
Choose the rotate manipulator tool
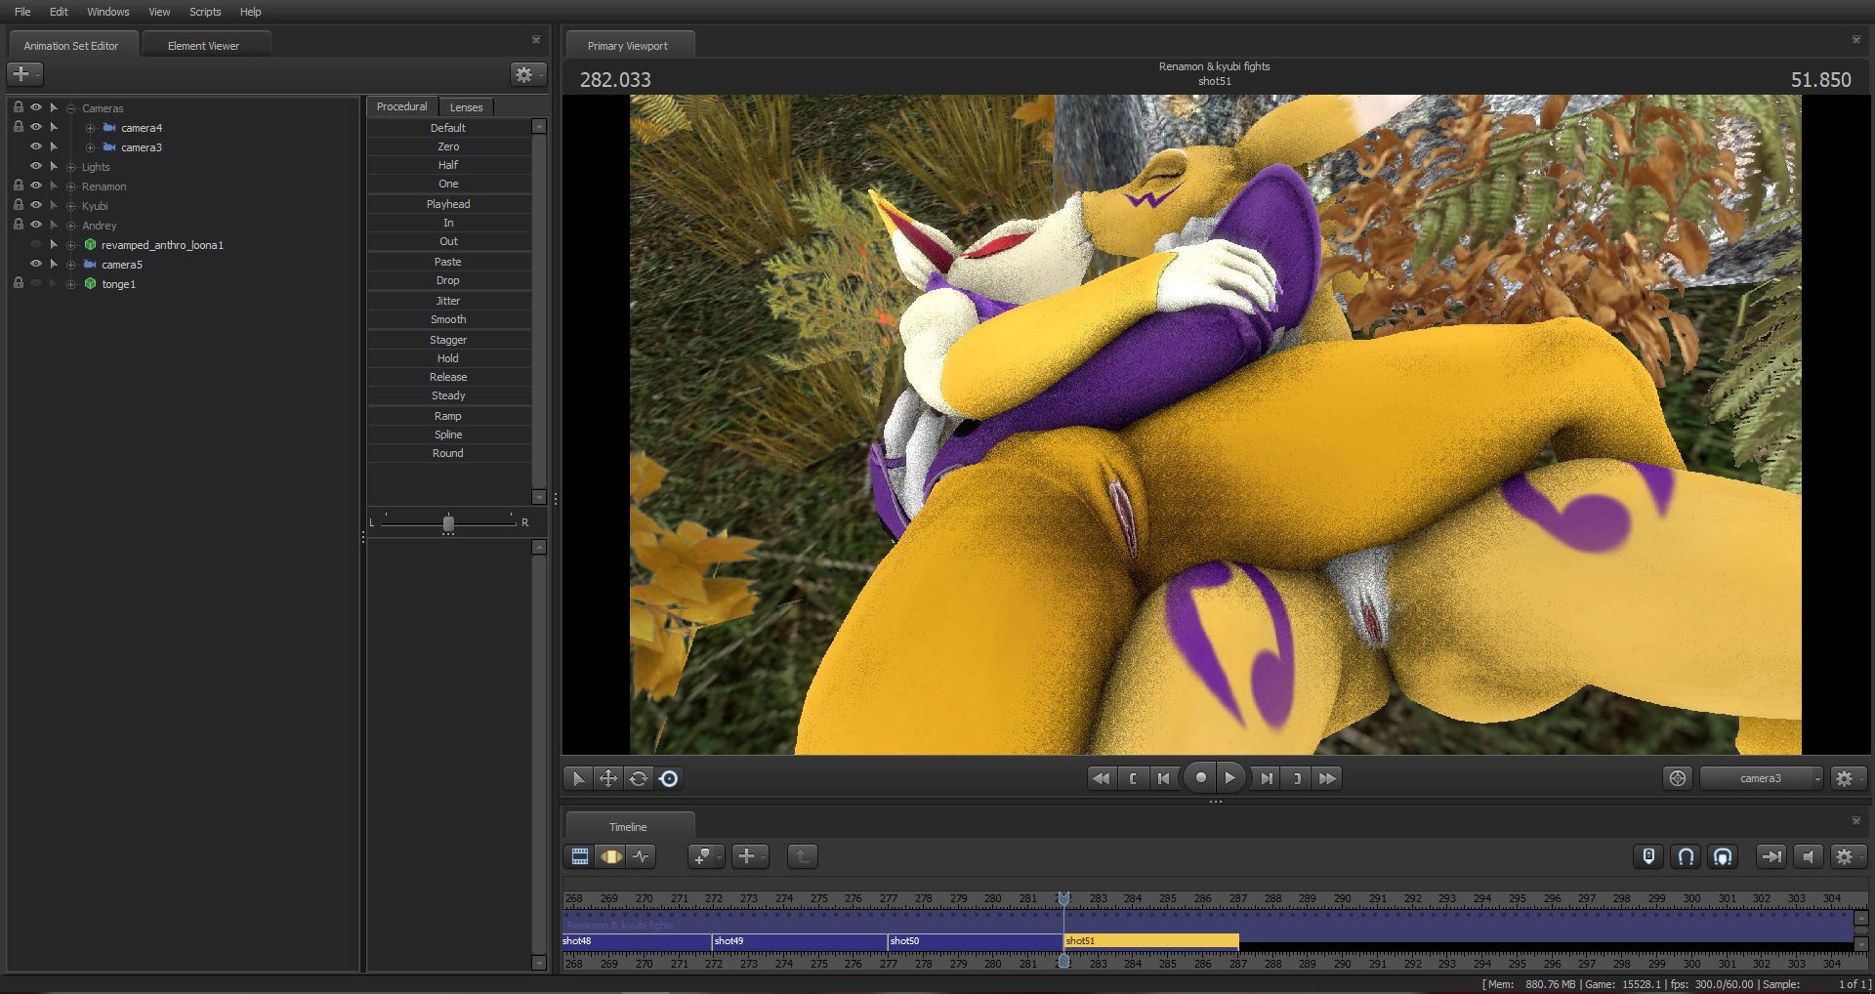(639, 778)
